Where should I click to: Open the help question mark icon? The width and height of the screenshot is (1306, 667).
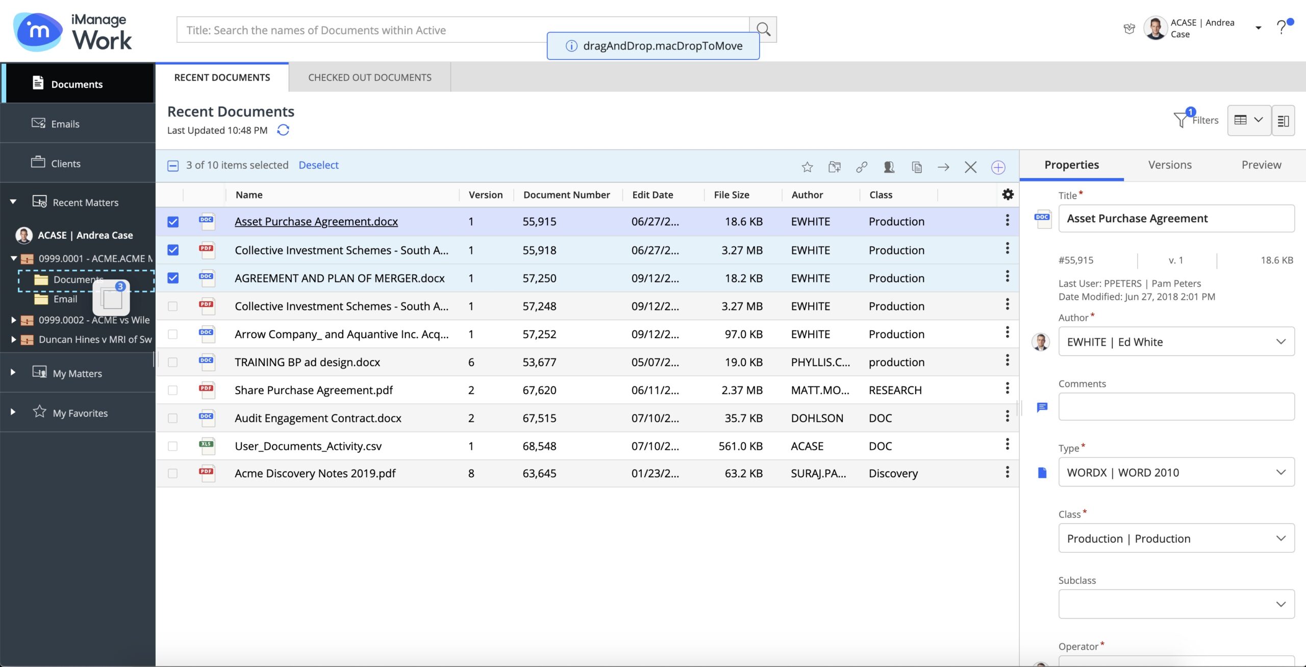pos(1281,27)
